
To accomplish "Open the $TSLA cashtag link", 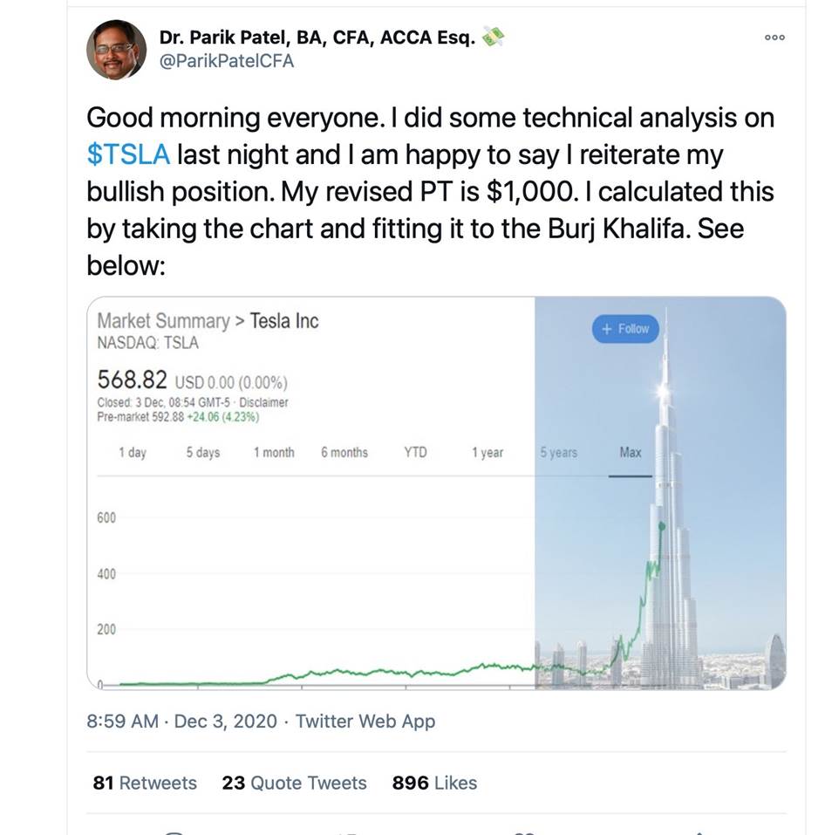I will [128, 154].
